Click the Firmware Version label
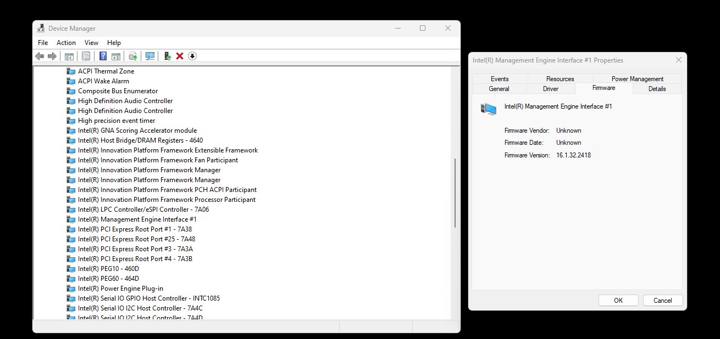Screen dimensions: 720x339 (527, 155)
